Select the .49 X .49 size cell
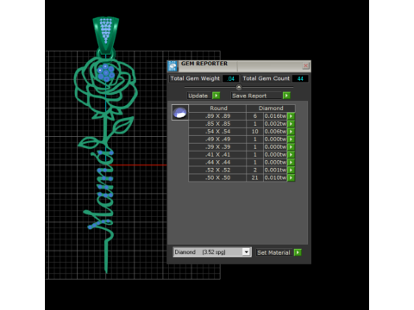414x310 pixels. [x=217, y=139]
